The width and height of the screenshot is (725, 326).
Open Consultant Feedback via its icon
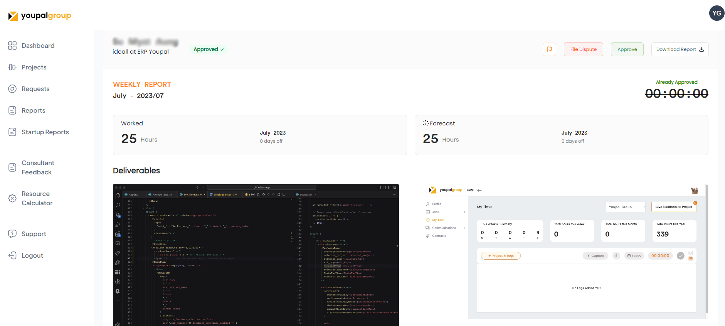tap(12, 167)
